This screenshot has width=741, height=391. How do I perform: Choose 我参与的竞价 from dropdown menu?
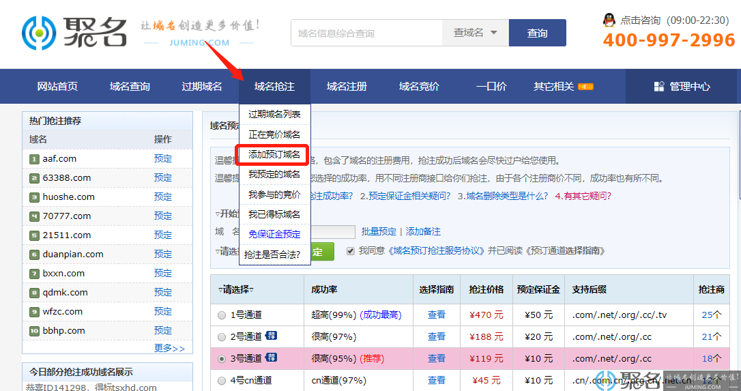pos(274,194)
